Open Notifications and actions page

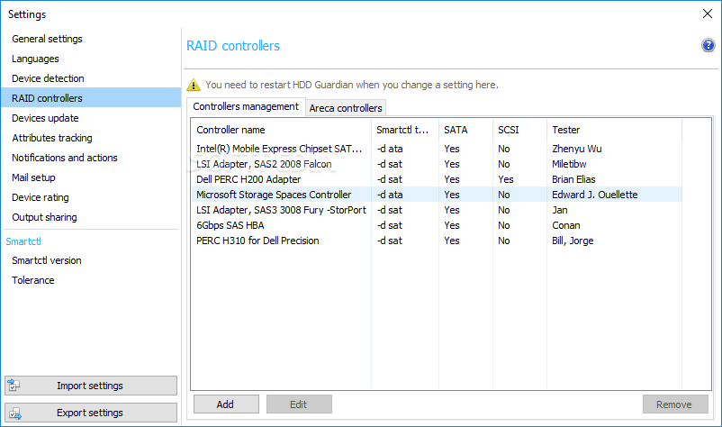tap(65, 158)
